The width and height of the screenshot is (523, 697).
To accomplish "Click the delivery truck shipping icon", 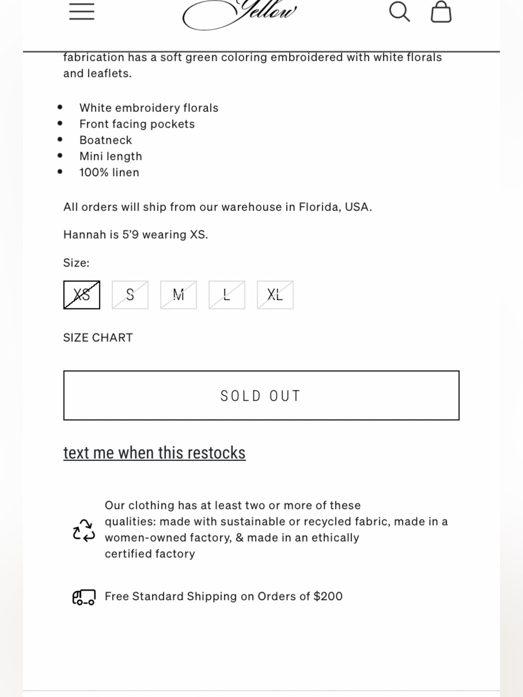I will (84, 597).
